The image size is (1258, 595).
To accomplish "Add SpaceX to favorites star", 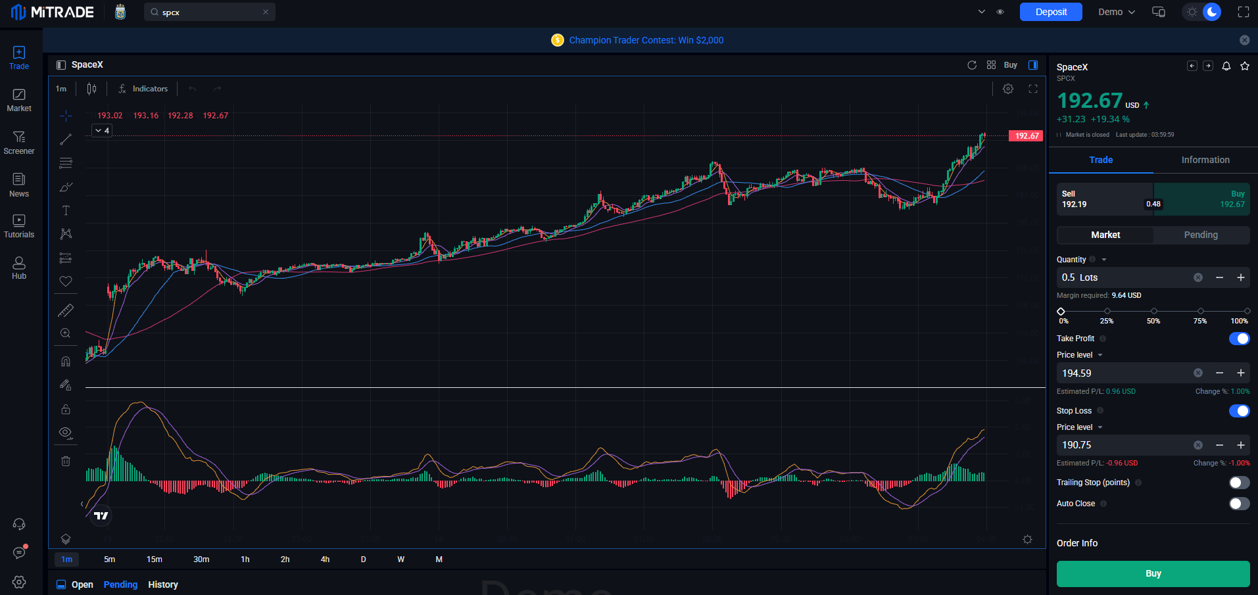I will tap(1245, 66).
